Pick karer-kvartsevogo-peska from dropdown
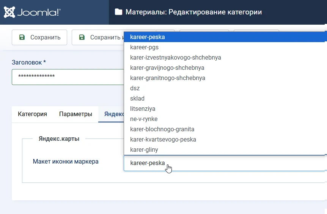Screen dimensions: 327x214 [x=225, y=139]
